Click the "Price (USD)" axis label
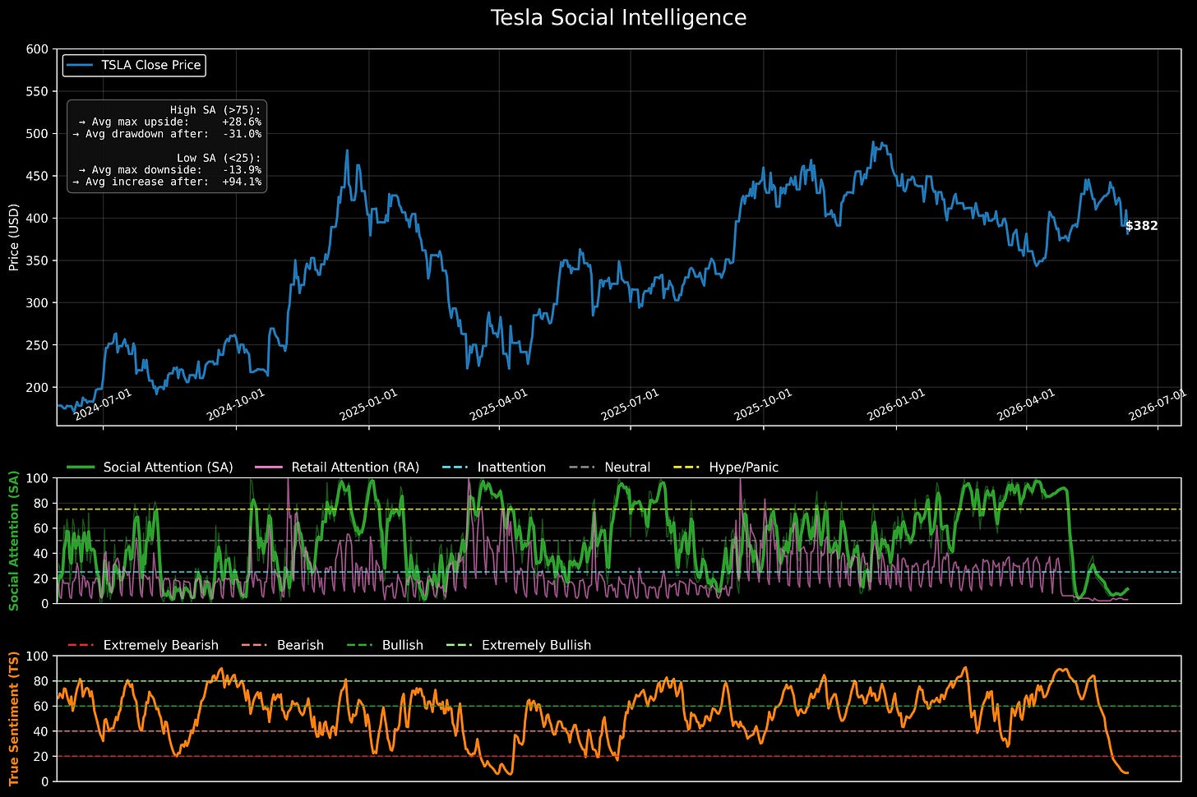The width and height of the screenshot is (1197, 797). [13, 237]
